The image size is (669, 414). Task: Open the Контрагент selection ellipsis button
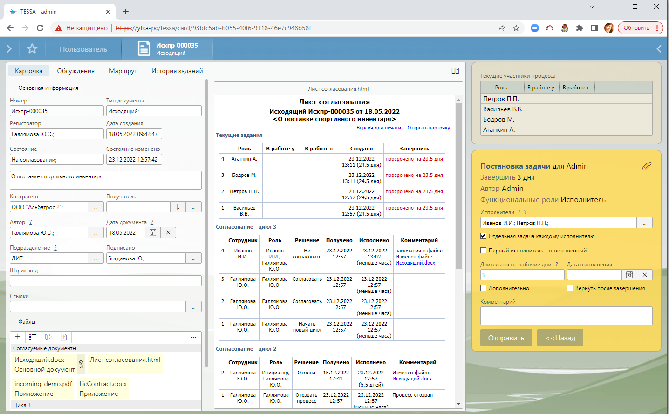click(96, 207)
